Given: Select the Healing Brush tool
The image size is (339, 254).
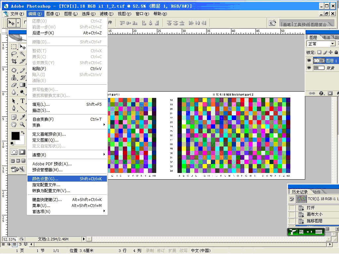Looking at the screenshot, I should 14,70.
